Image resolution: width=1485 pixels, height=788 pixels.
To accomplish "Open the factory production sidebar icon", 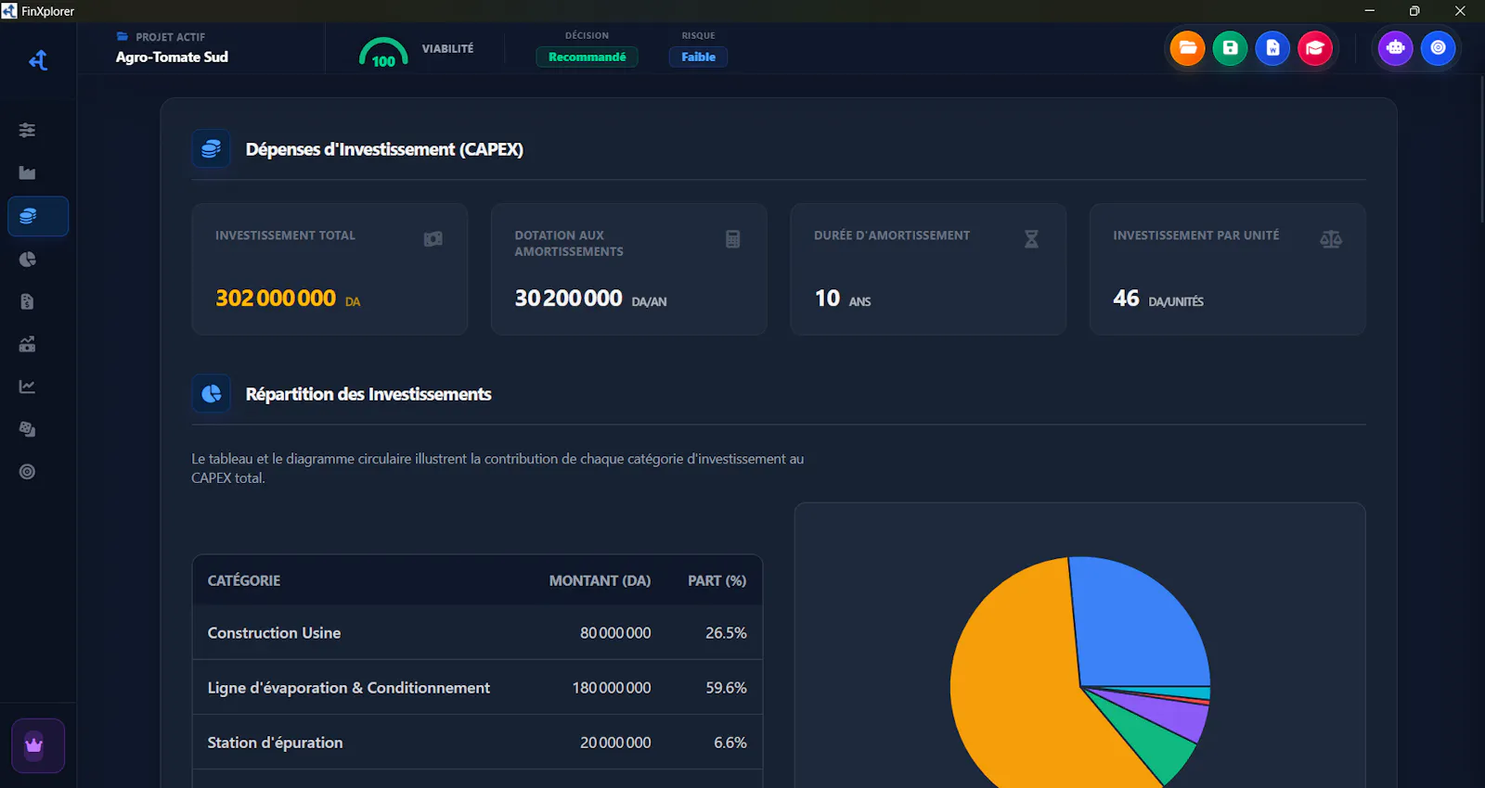I will [27, 172].
